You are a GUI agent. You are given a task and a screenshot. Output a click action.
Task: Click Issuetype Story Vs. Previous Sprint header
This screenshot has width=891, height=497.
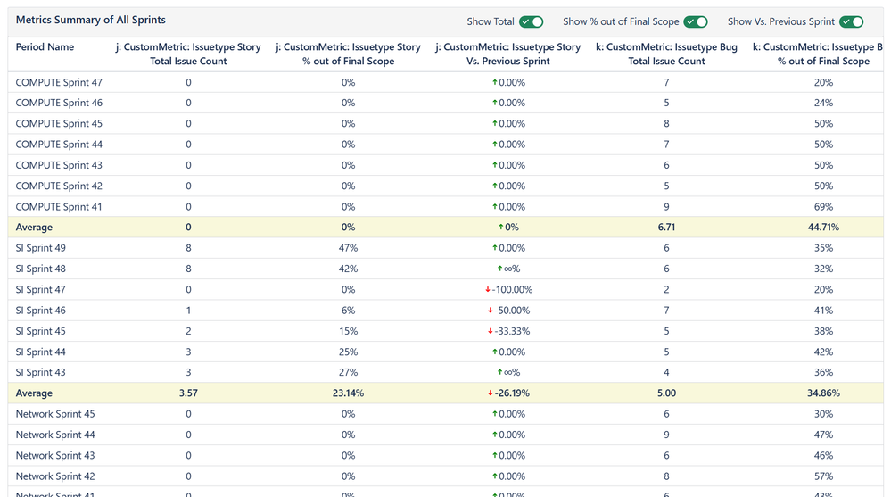(508, 54)
